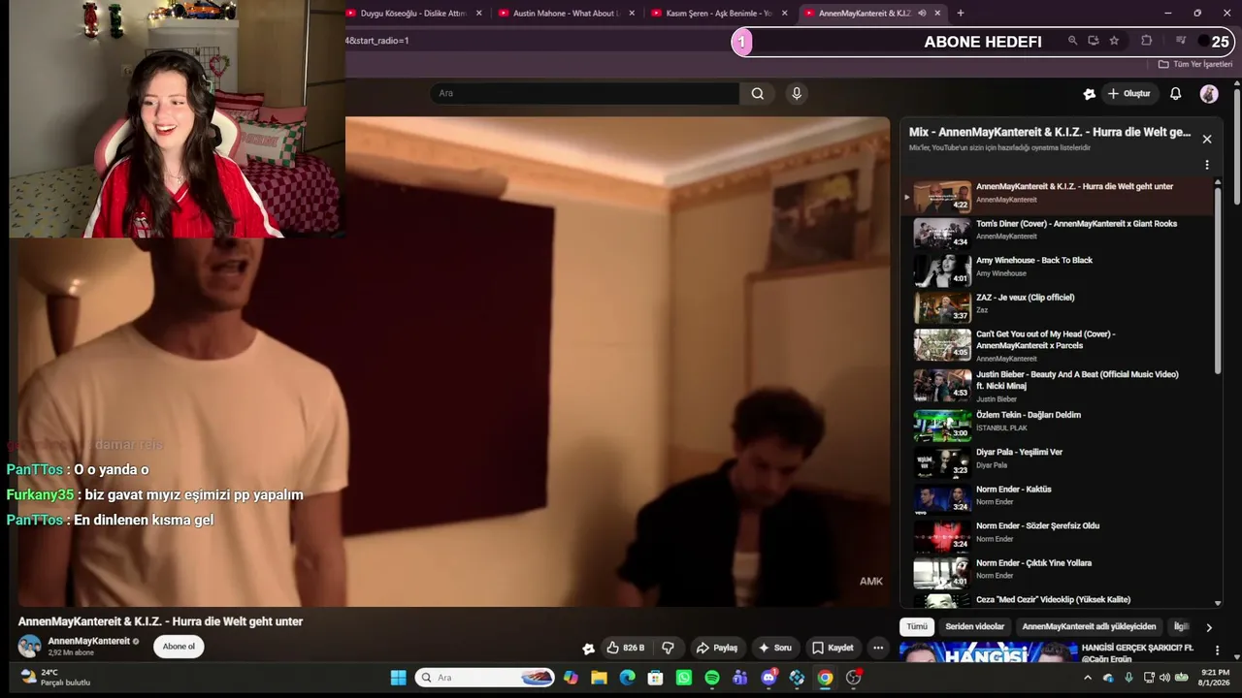This screenshot has height=698, width=1242.
Task: Open Microsoft Store from the taskbar
Action: click(656, 678)
